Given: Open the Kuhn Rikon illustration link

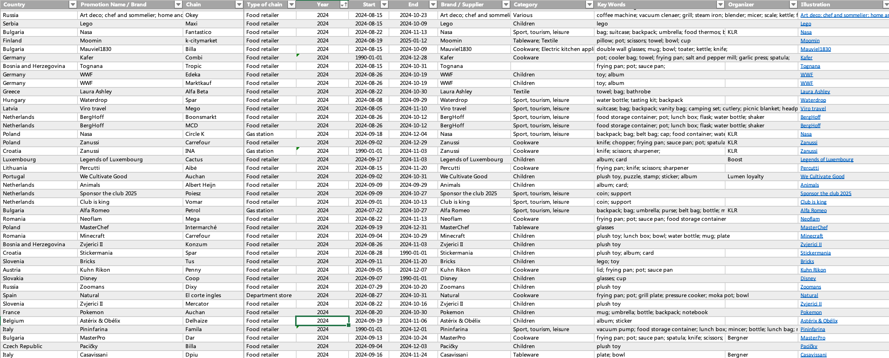Looking at the screenshot, I should pos(813,270).
